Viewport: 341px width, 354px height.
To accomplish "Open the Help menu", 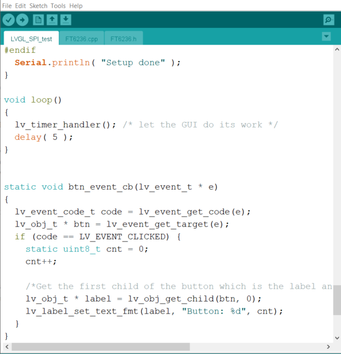I will 76,6.
